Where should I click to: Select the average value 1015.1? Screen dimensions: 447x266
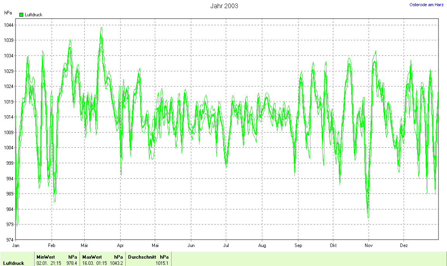pyautogui.click(x=162, y=263)
